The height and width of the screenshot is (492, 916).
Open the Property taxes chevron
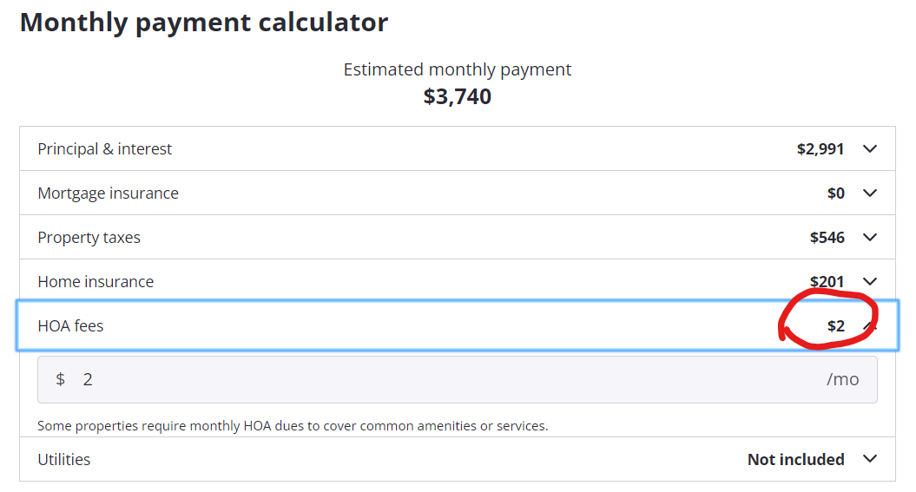point(870,238)
